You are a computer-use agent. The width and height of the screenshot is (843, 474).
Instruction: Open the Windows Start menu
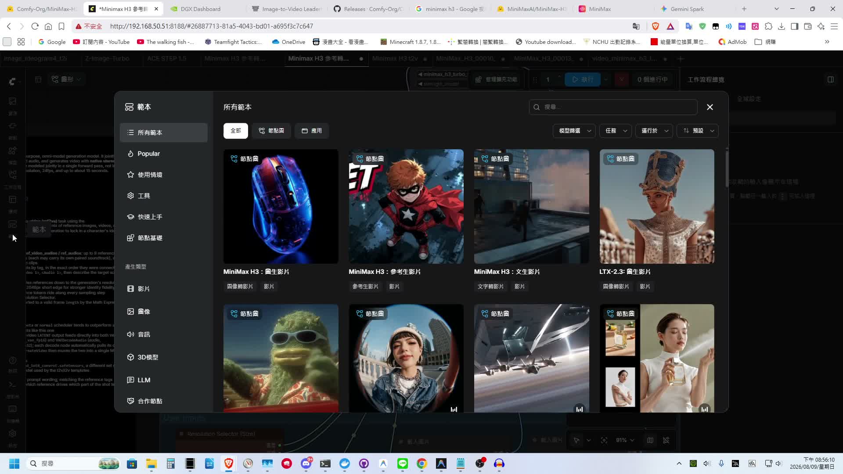[x=14, y=463]
